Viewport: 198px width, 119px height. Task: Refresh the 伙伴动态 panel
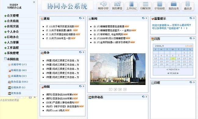coord(143,97)
